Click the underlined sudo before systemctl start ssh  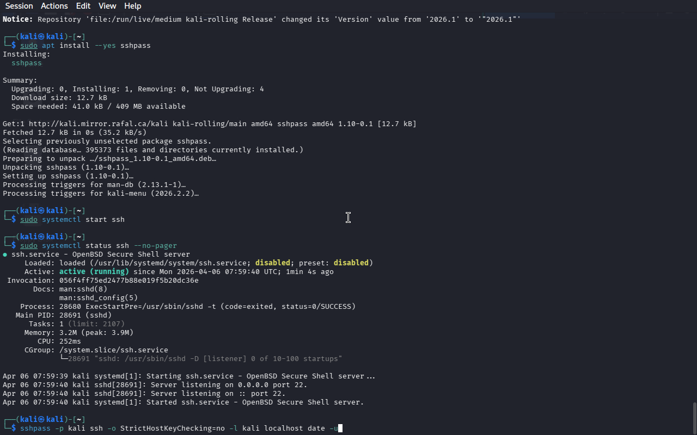tap(29, 220)
